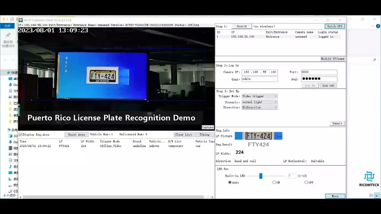Click the Timing button
The height and width of the screenshot is (214, 381).
tap(204, 134)
